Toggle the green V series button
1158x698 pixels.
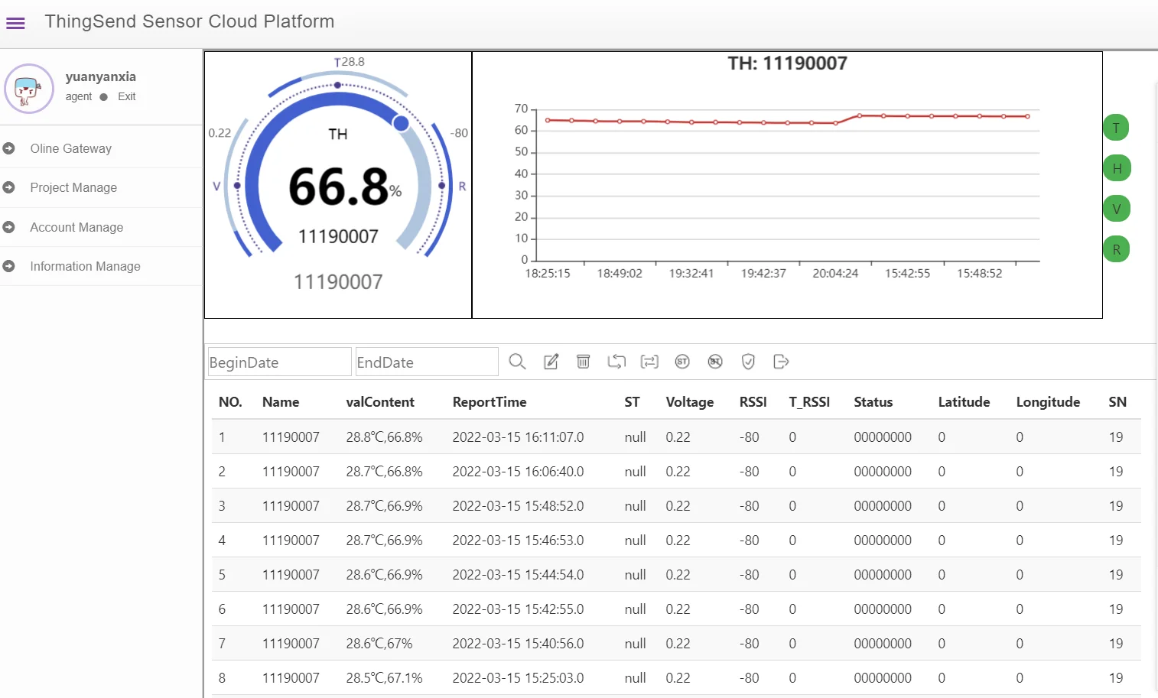click(1117, 209)
